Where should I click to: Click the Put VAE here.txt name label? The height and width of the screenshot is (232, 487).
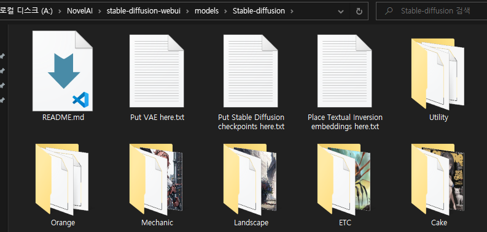point(157,118)
